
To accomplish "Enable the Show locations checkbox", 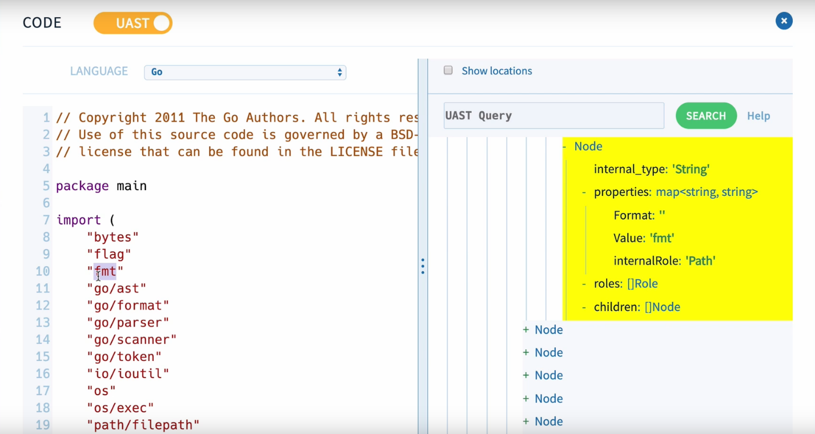I will click(448, 70).
